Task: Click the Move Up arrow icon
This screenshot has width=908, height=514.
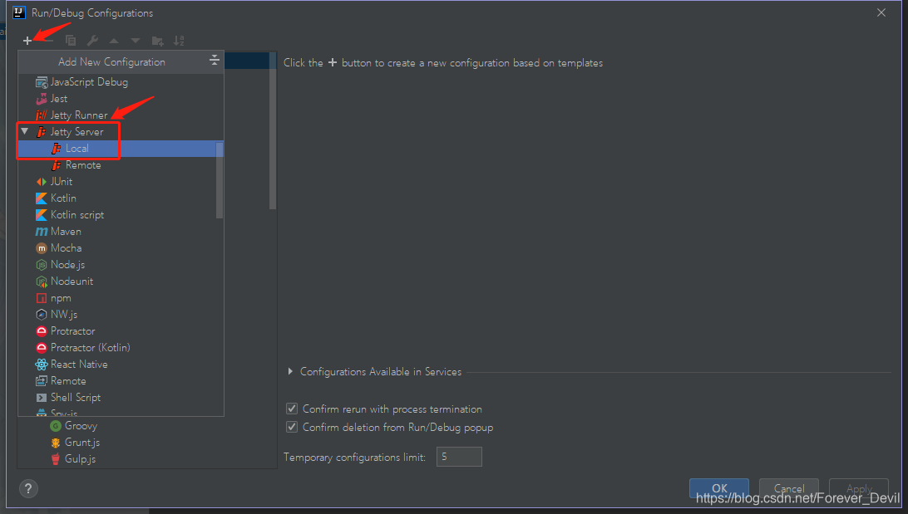Action: 114,41
